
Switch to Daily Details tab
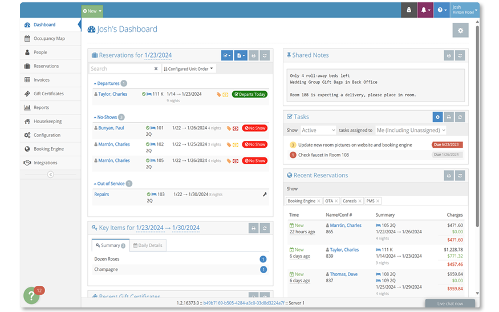[x=148, y=245]
